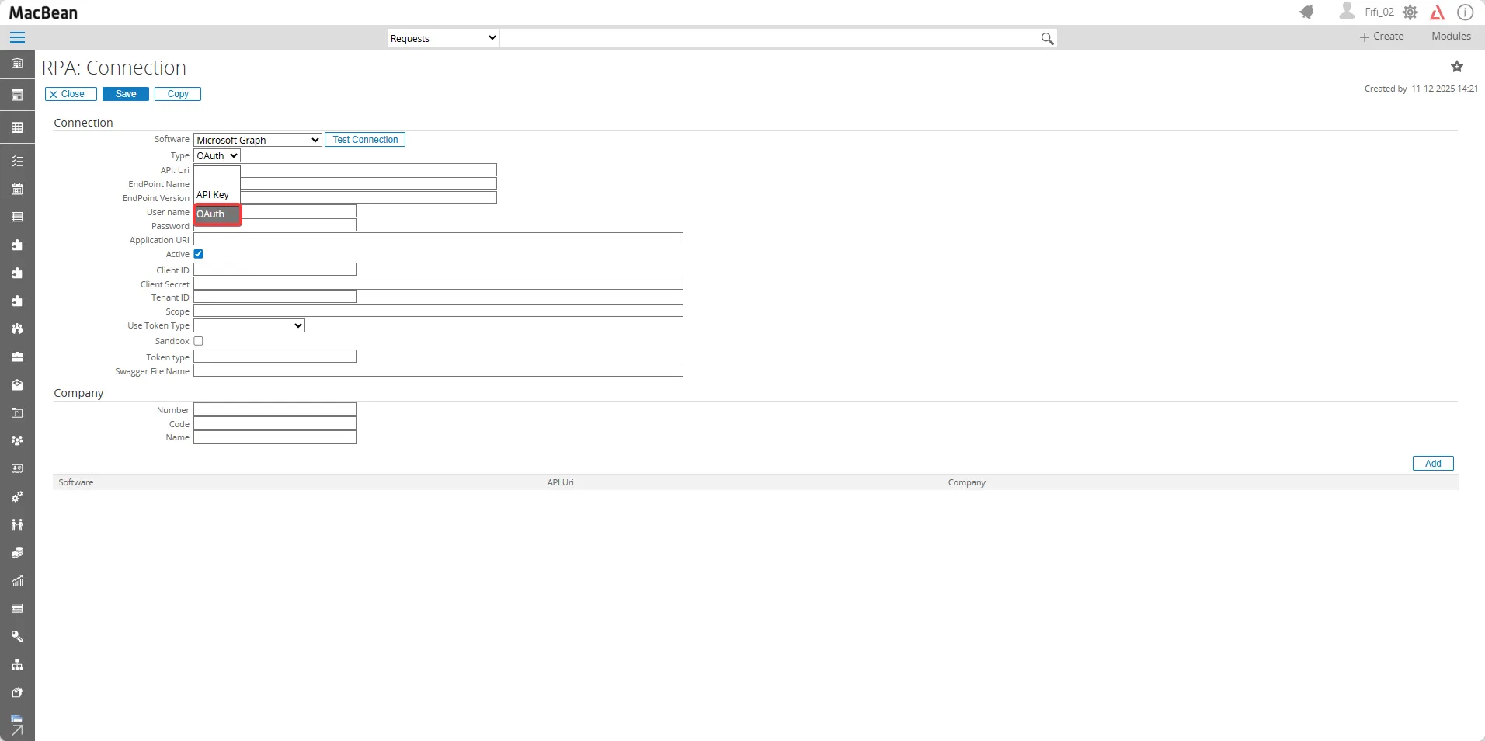Viewport: 1485px width, 741px height.
Task: Open the Requests search category selector
Action: pyautogui.click(x=441, y=37)
